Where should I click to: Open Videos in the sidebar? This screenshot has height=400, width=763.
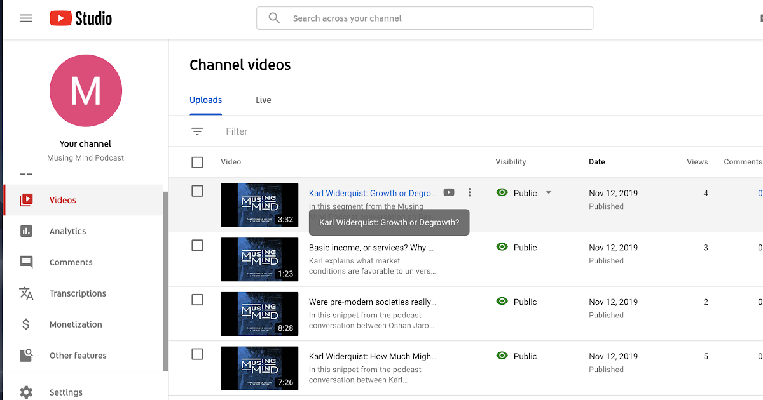83,200
